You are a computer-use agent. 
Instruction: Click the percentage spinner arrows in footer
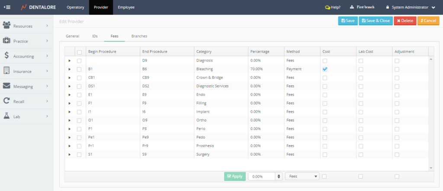point(279,176)
